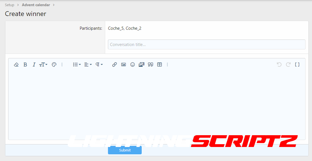Open the smilies emoji picker
Viewport: 312px width, 161px height.
pos(132,65)
